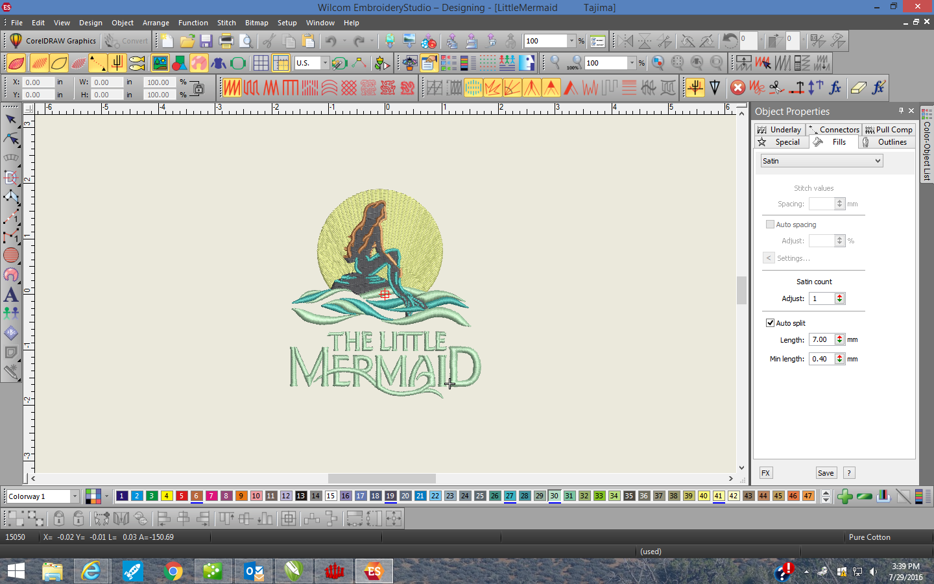Enable the Auto spacing checkbox

[770, 225]
